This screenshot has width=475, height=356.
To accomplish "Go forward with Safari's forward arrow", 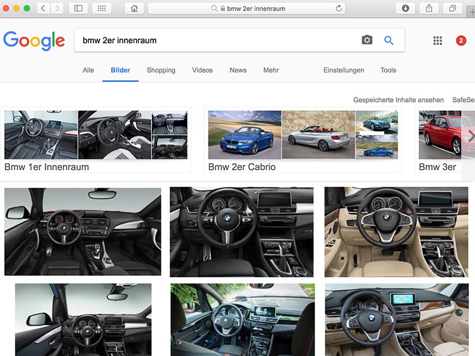I will coord(56,8).
